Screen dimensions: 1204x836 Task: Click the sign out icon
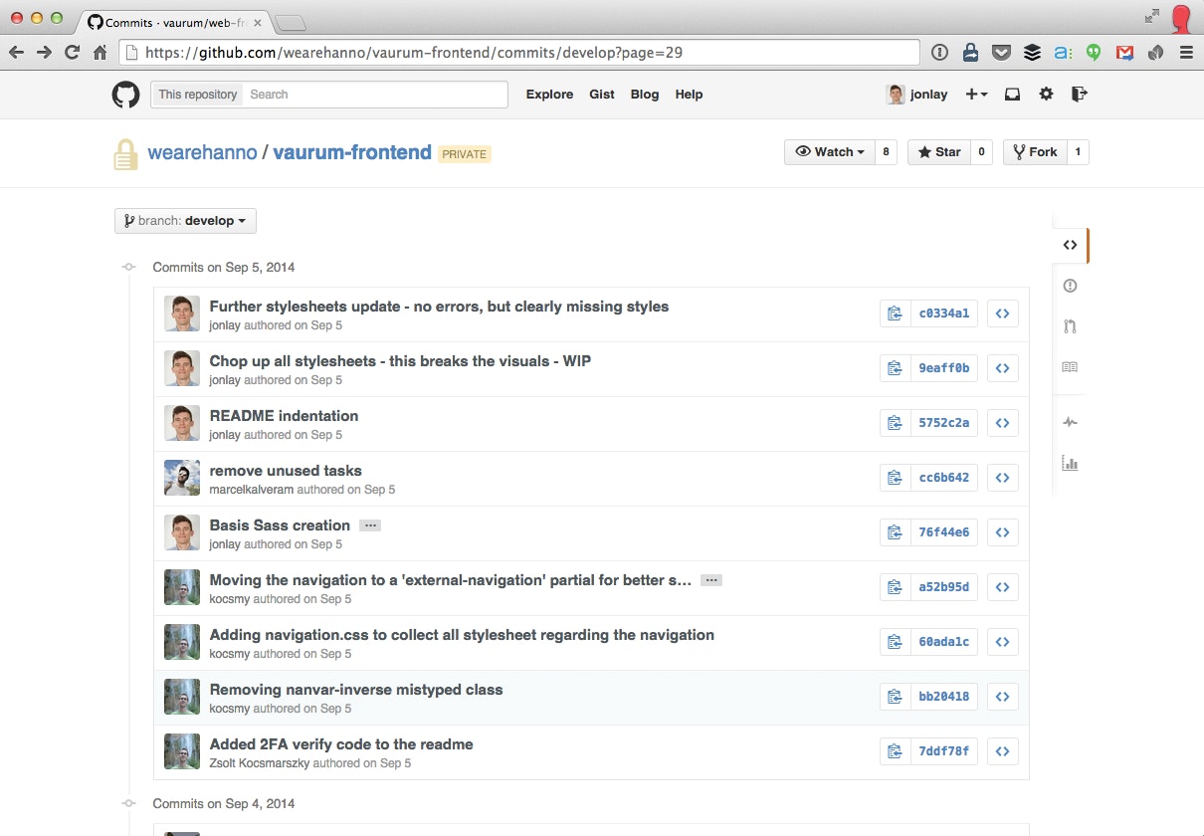(x=1080, y=95)
